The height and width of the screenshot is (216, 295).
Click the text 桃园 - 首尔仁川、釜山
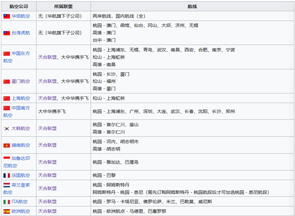click(x=116, y=125)
